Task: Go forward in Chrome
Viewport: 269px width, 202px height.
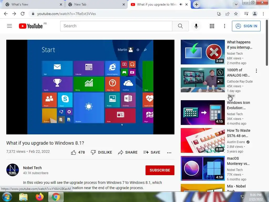Action: pos(14,14)
